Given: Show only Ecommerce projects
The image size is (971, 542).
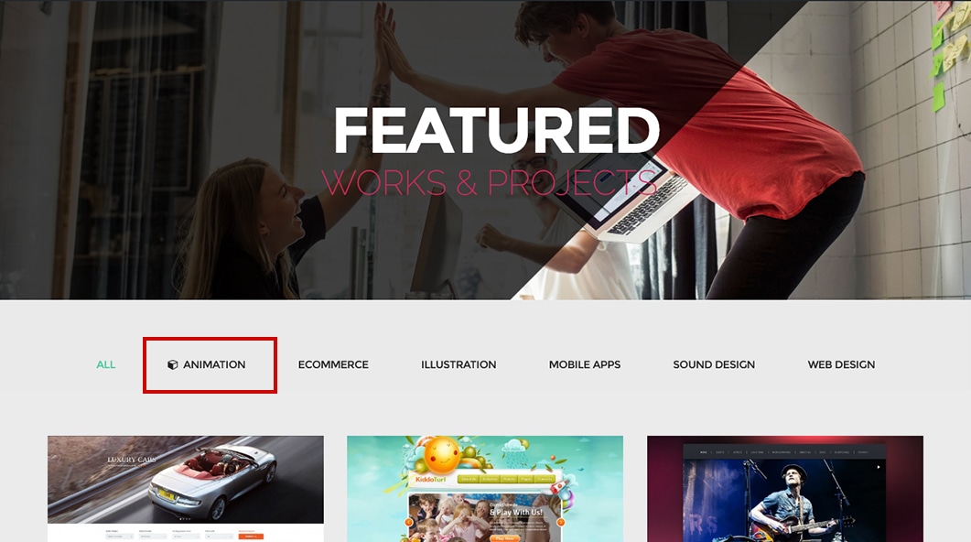Looking at the screenshot, I should (x=333, y=365).
